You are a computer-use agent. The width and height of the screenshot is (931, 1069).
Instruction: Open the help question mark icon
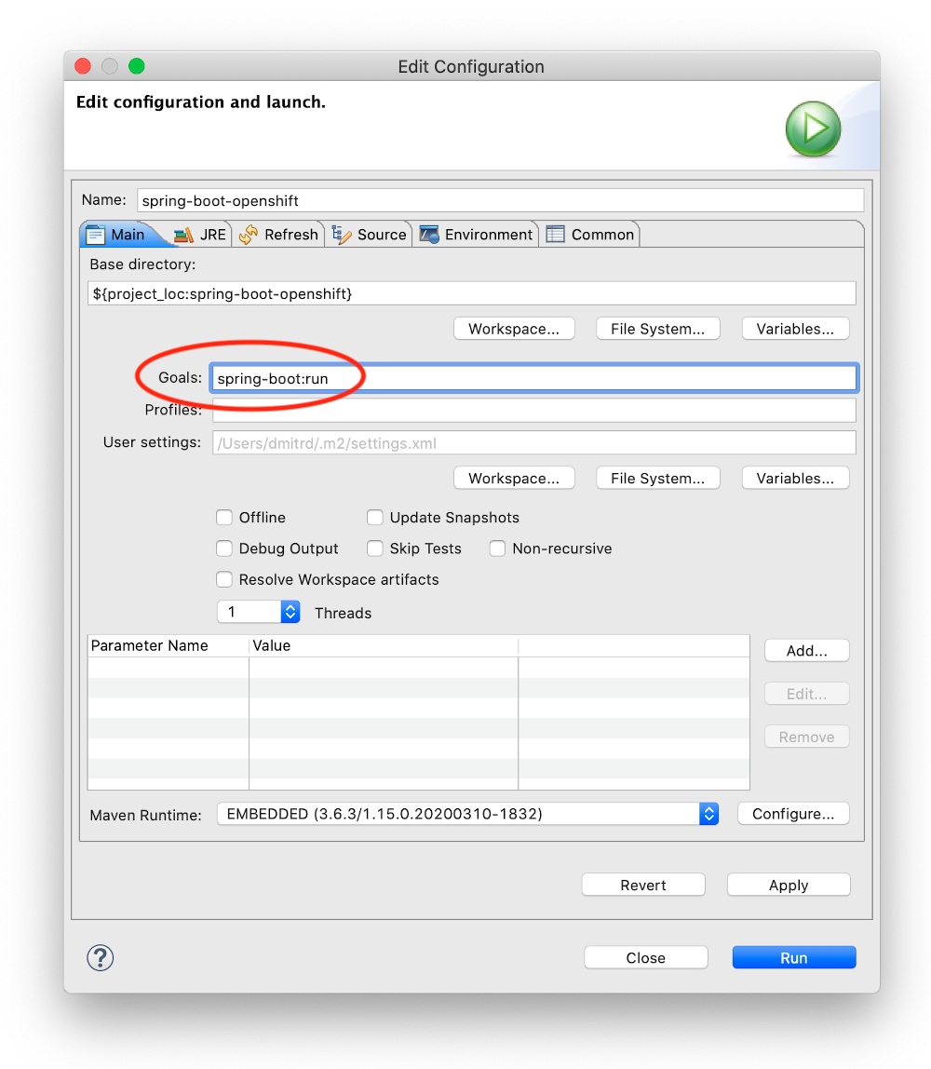[101, 957]
